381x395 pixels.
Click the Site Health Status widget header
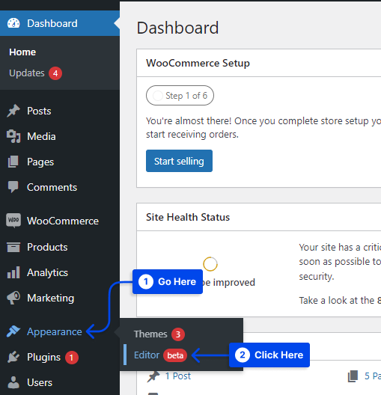(x=259, y=217)
